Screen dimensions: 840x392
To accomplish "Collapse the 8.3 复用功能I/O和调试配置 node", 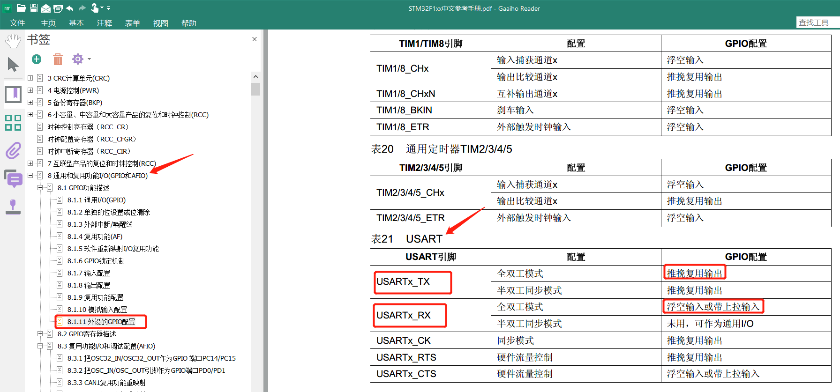I will coord(40,346).
